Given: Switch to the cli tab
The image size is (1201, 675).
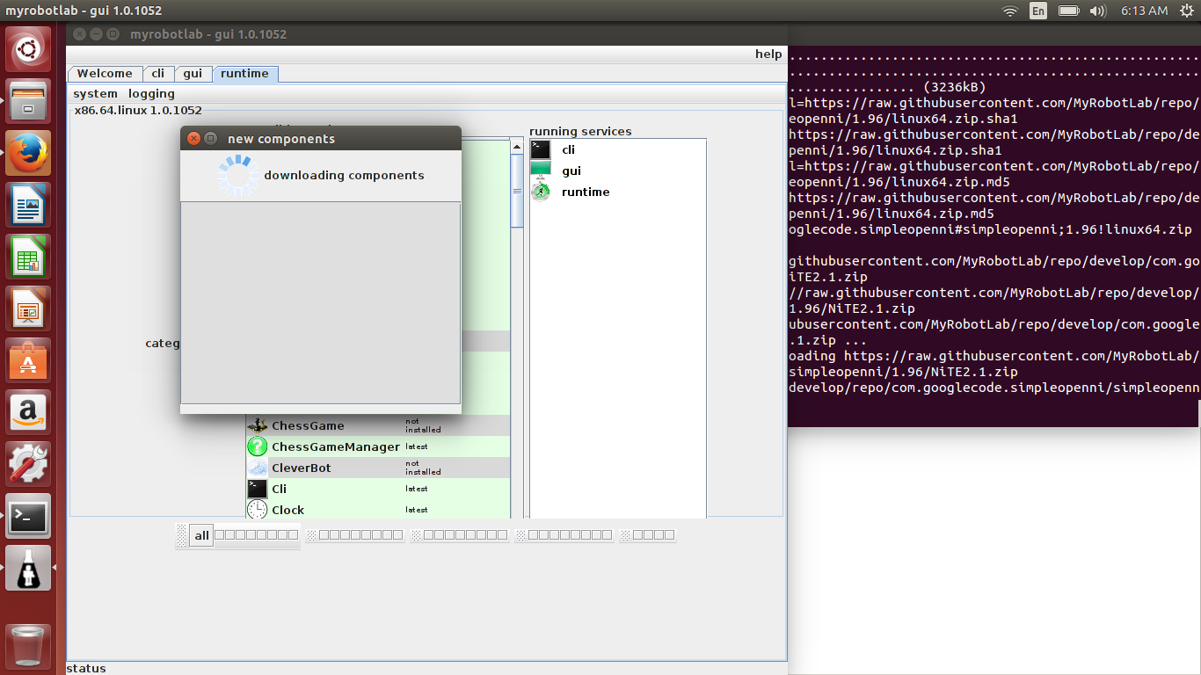Looking at the screenshot, I should pos(158,74).
